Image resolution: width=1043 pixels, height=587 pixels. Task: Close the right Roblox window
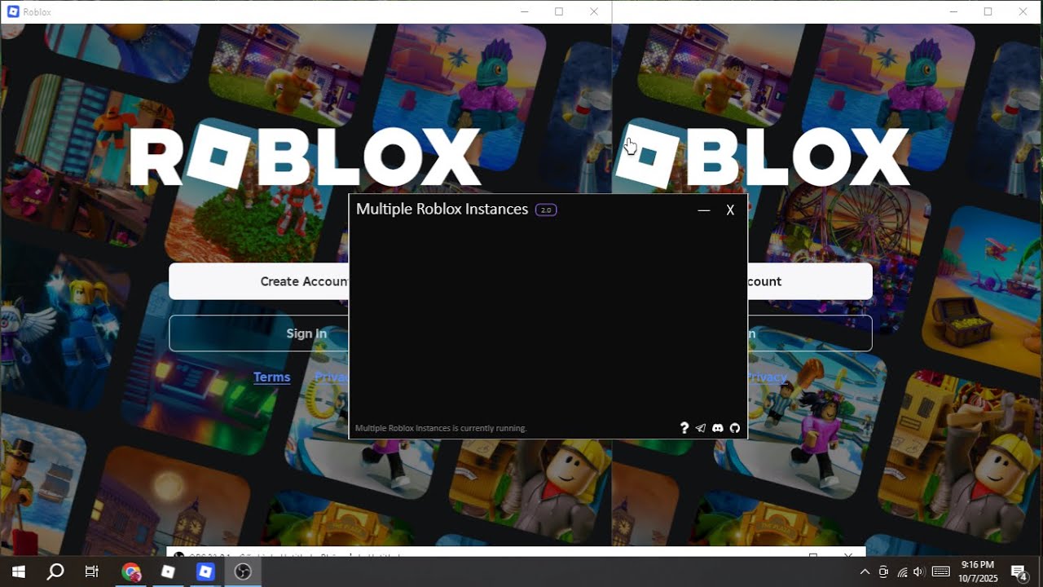1023,11
